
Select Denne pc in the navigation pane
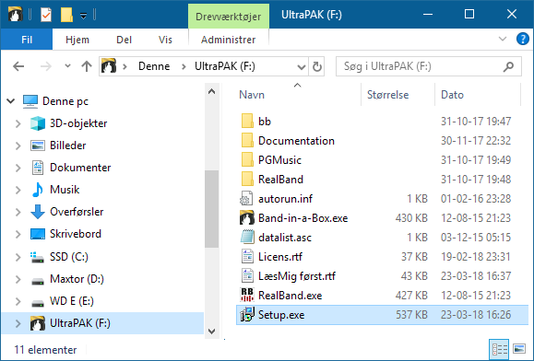point(65,101)
